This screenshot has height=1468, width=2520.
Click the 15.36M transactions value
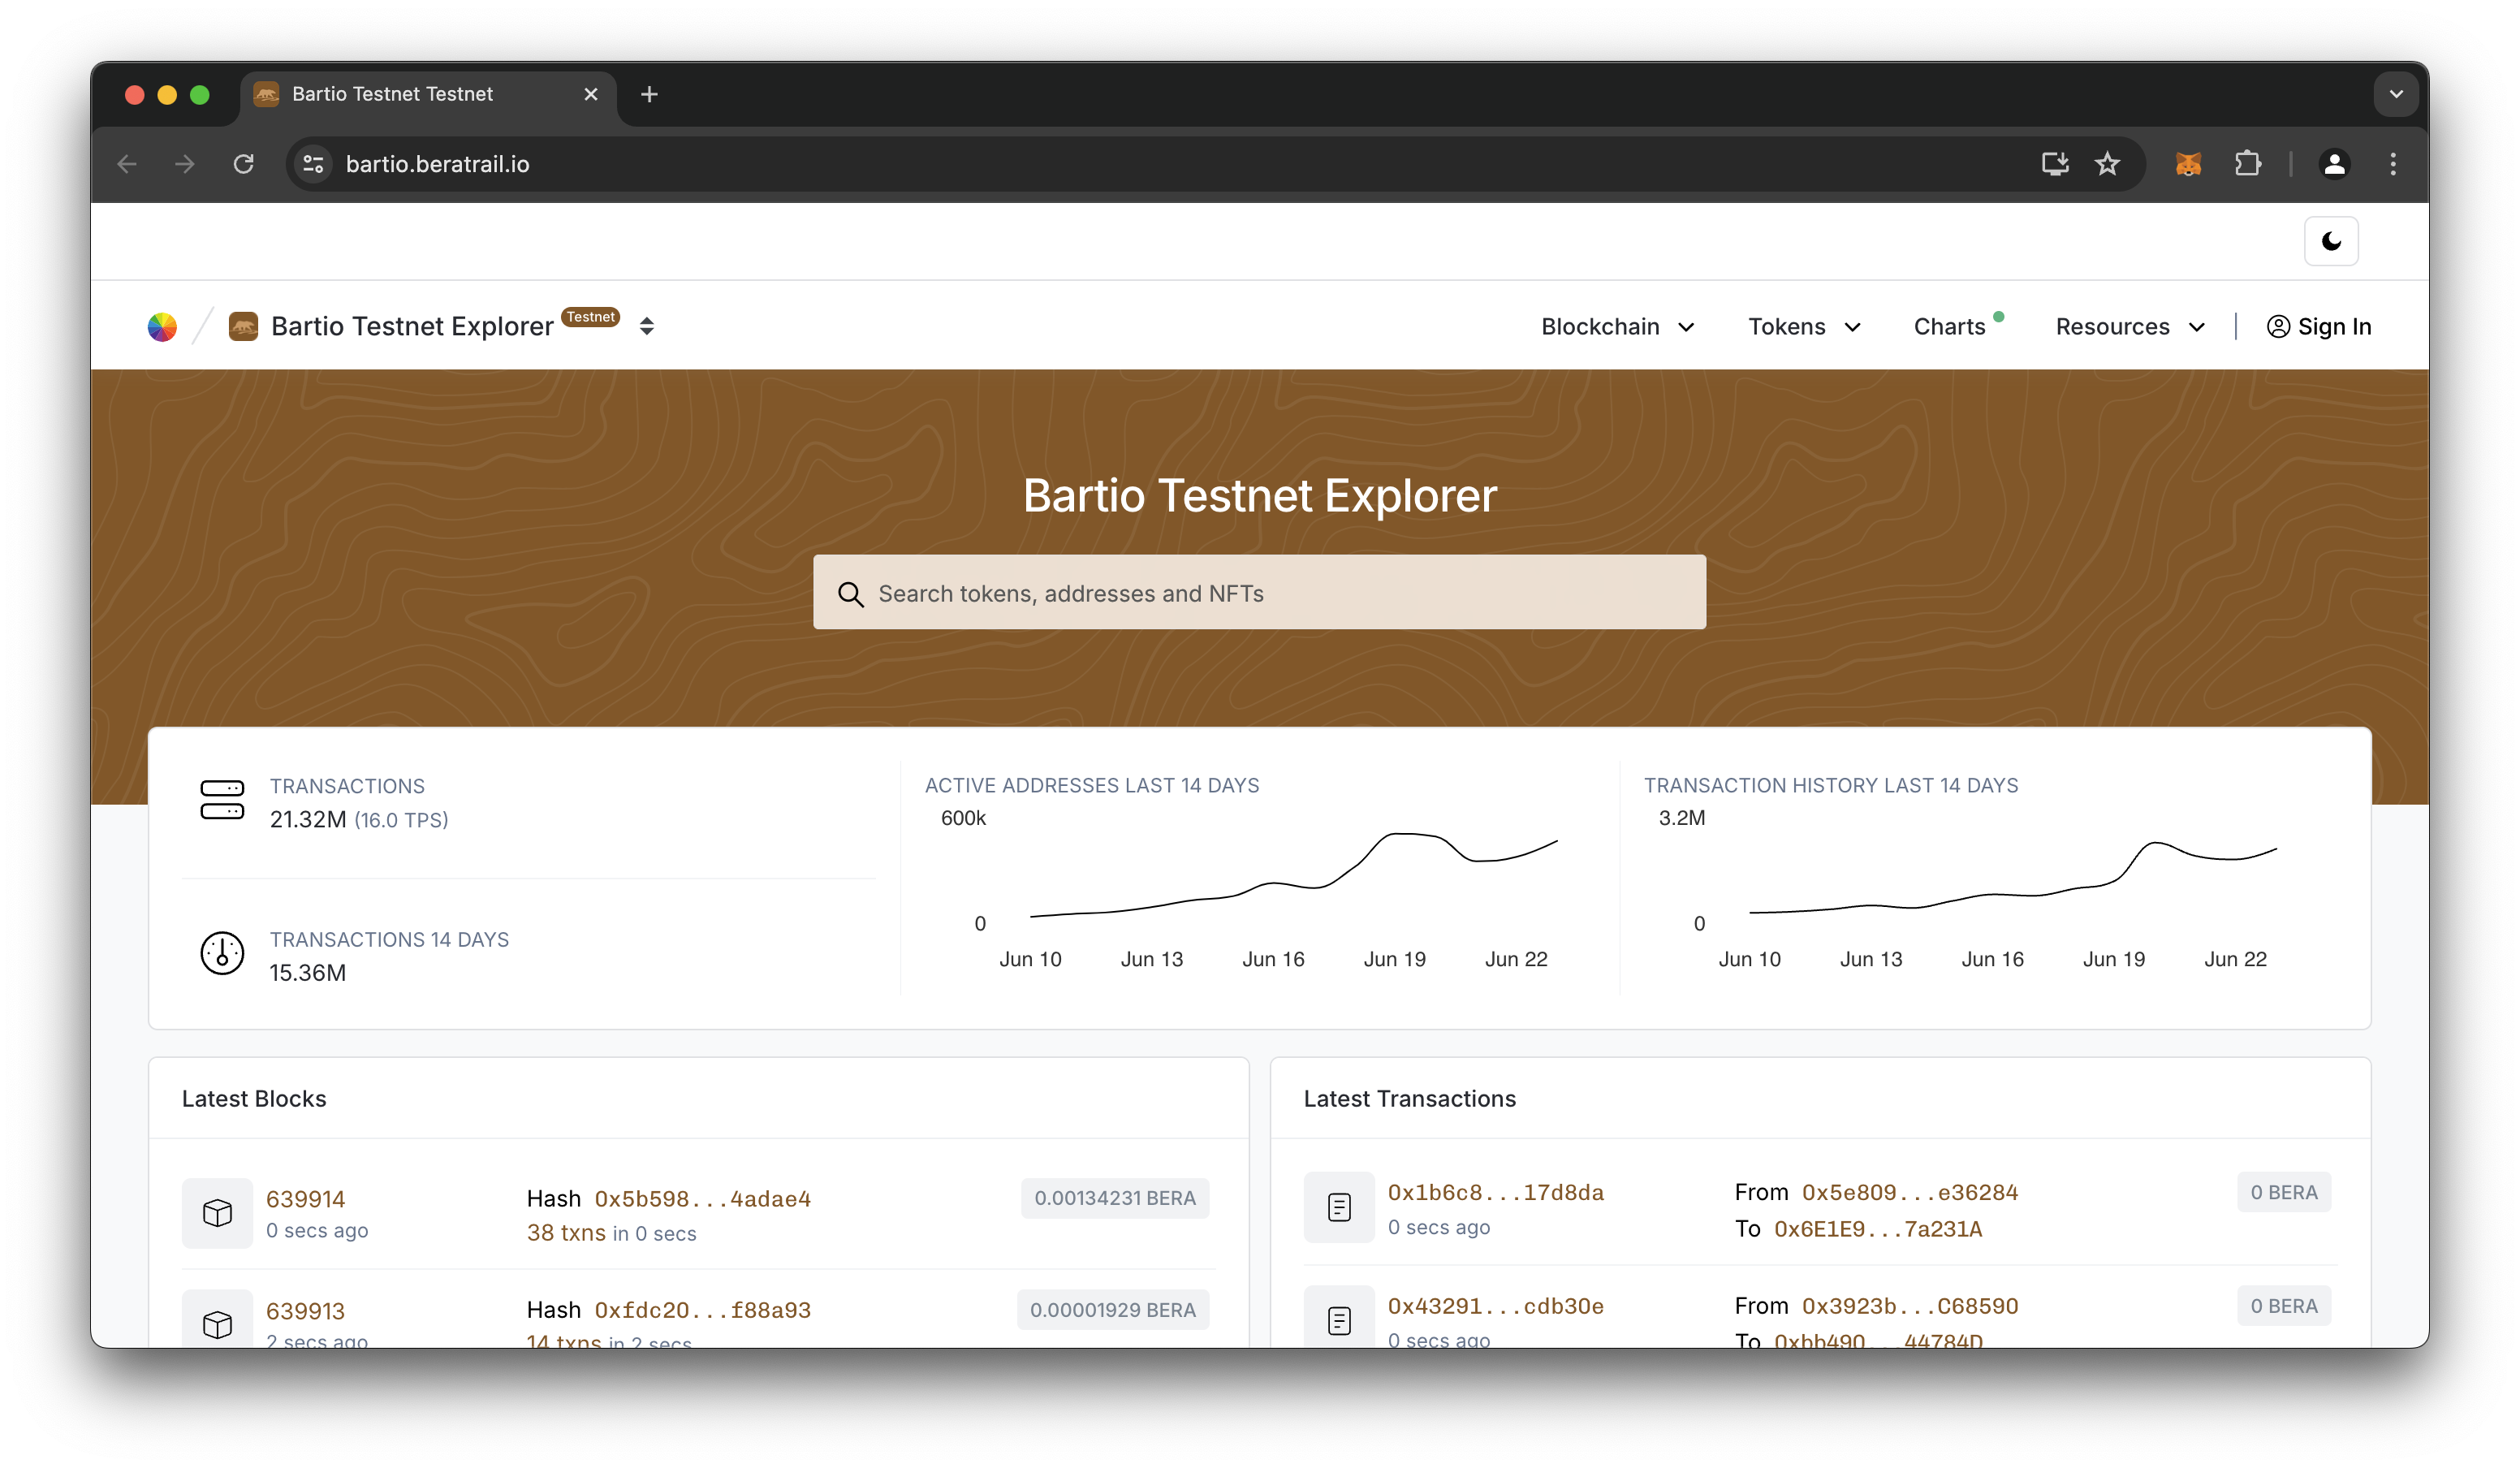coord(307,972)
